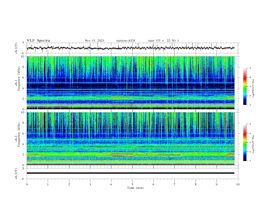The image size is (268, 207).
Task: Click the ch.1 color scale bar
Action: coord(245,87)
